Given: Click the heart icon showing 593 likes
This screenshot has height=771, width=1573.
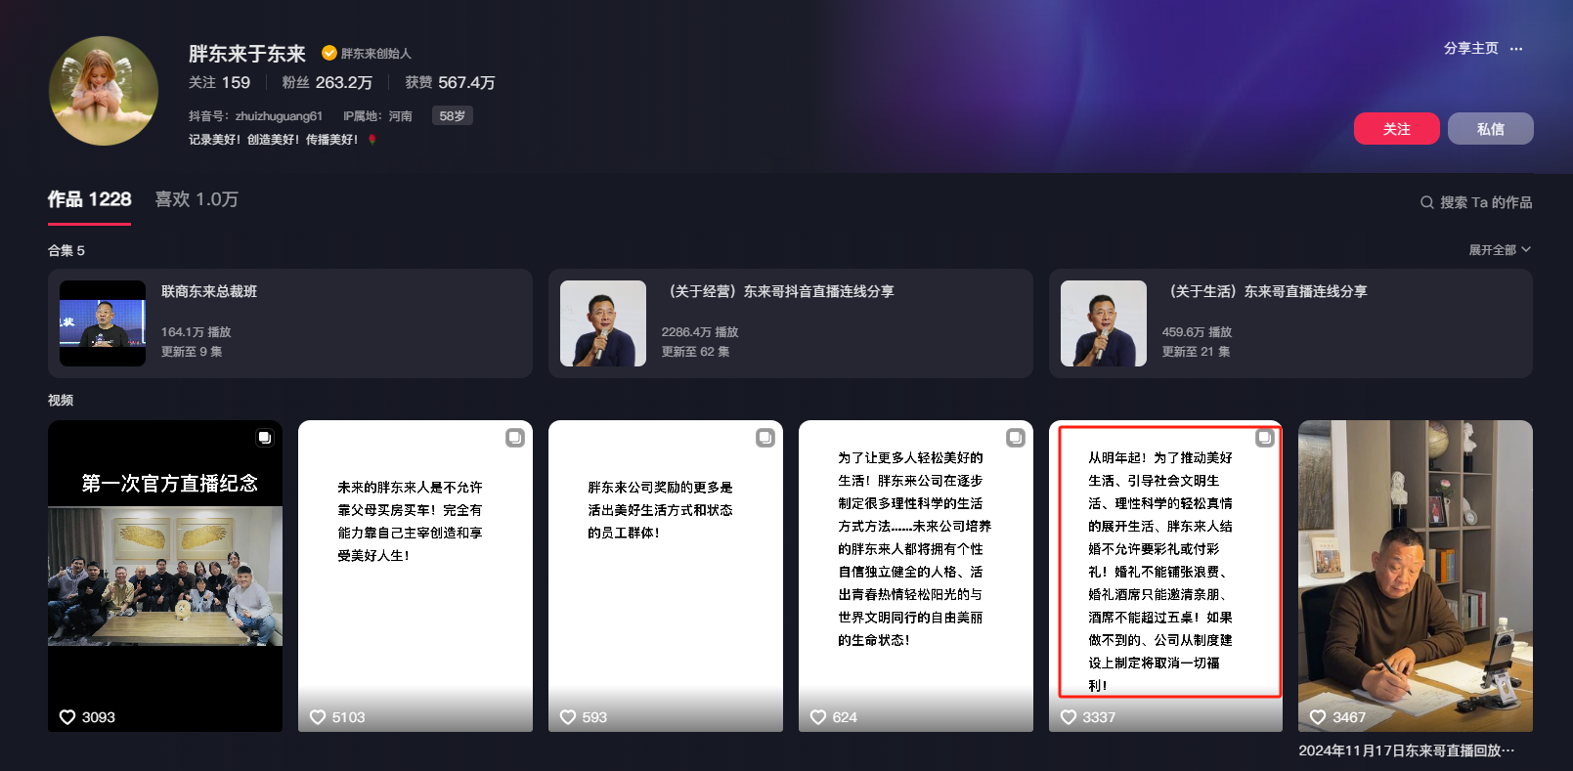Looking at the screenshot, I should (x=568, y=717).
